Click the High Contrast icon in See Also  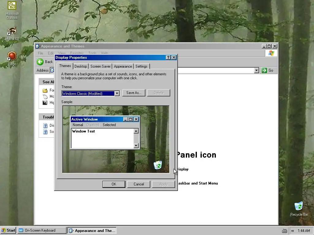(x=45, y=103)
